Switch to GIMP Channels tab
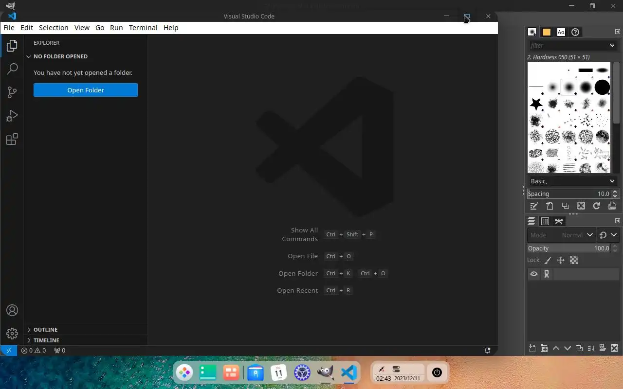This screenshot has width=623, height=389. tap(545, 221)
